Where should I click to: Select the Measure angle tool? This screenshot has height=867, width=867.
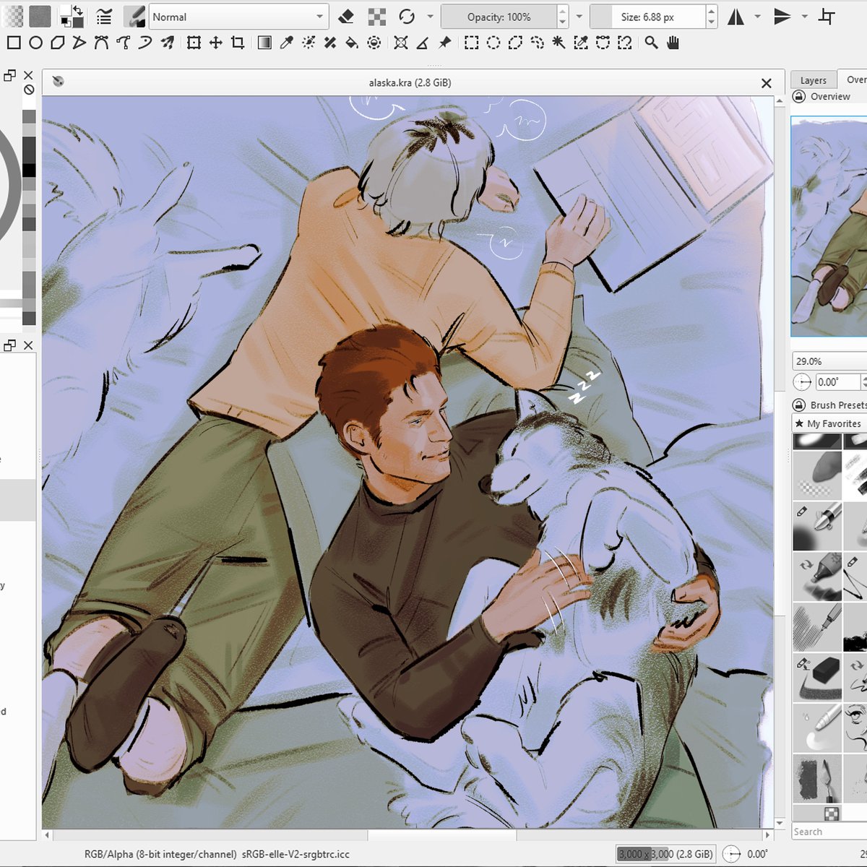coord(423,43)
